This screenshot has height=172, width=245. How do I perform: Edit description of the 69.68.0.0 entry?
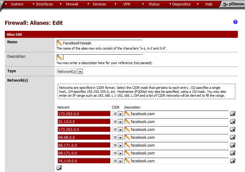coord(177,137)
